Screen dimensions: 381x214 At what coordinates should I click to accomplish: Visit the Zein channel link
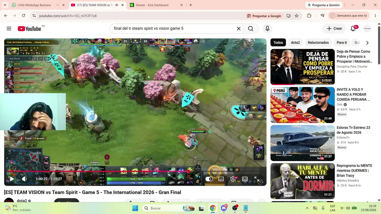click(x=340, y=105)
